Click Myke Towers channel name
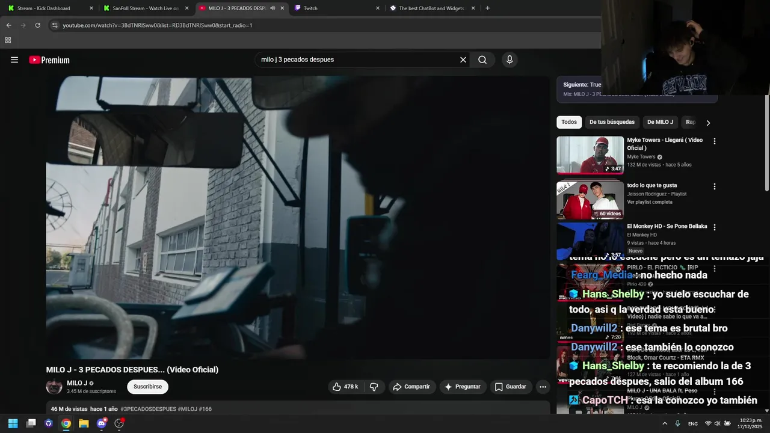The width and height of the screenshot is (770, 433). (x=641, y=157)
